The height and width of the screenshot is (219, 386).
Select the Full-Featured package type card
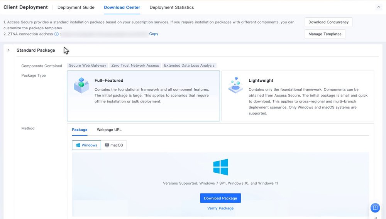143,96
